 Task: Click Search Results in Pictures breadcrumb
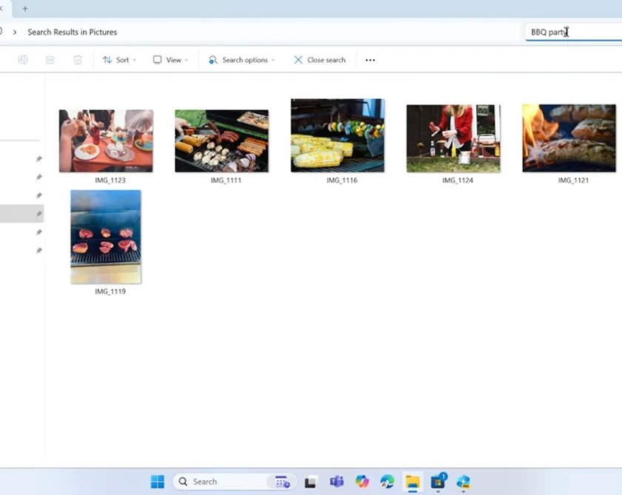(x=72, y=32)
